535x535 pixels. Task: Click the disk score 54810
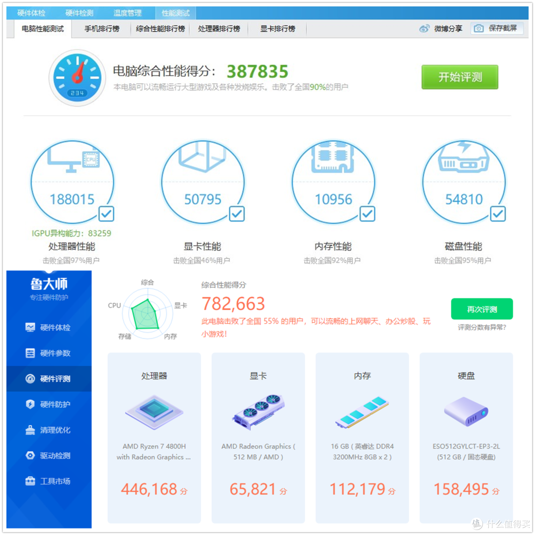[464, 199]
